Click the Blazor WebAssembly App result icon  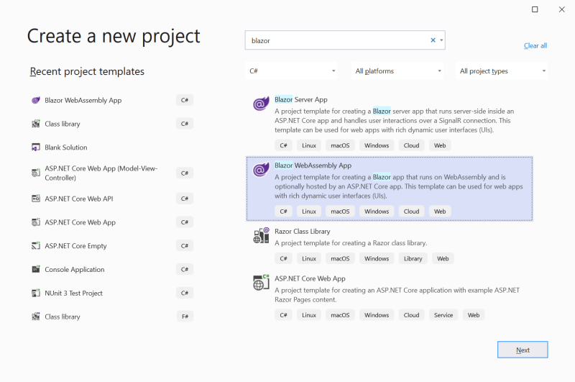(261, 170)
